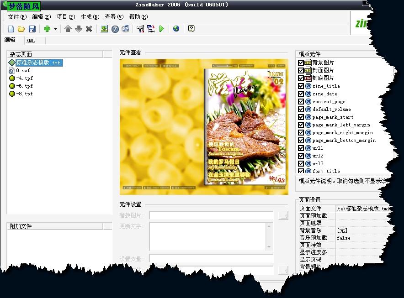Viewport: 404px width, 298px height.
Task: Switch to the XML tab
Action: point(31,41)
